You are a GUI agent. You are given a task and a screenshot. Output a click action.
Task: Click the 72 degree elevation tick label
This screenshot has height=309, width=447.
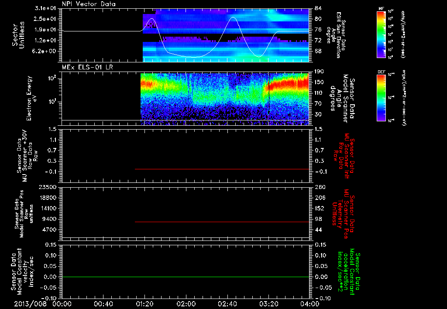coord(318,41)
